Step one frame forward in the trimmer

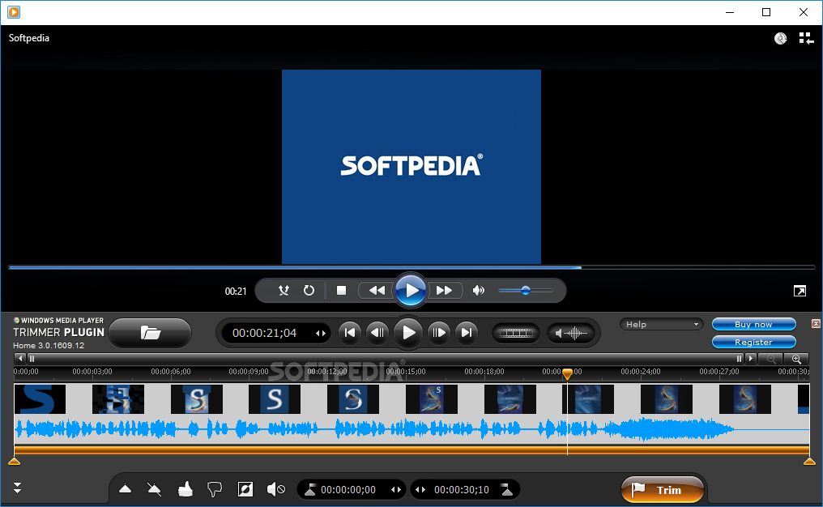[438, 332]
